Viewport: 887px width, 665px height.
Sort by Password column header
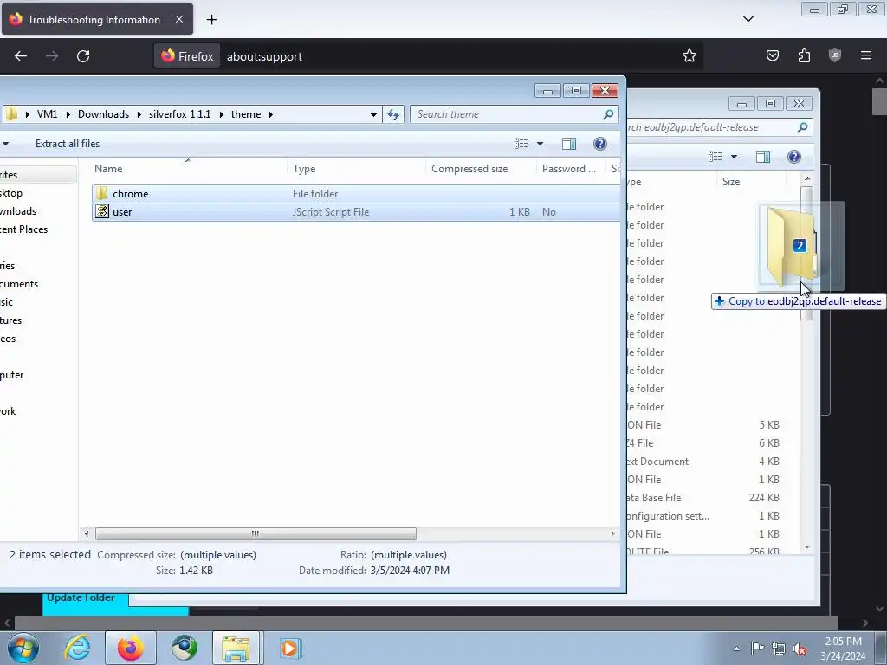click(x=571, y=169)
